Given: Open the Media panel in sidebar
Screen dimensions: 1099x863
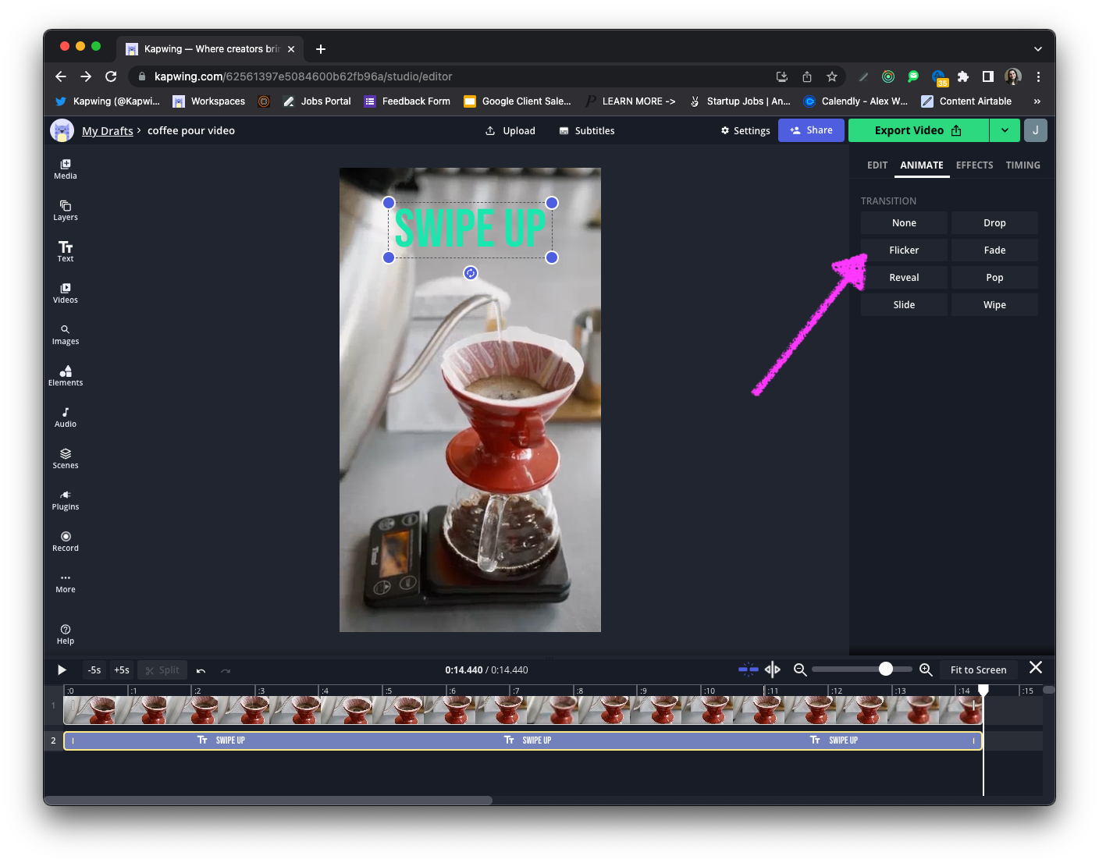Looking at the screenshot, I should click(x=66, y=169).
